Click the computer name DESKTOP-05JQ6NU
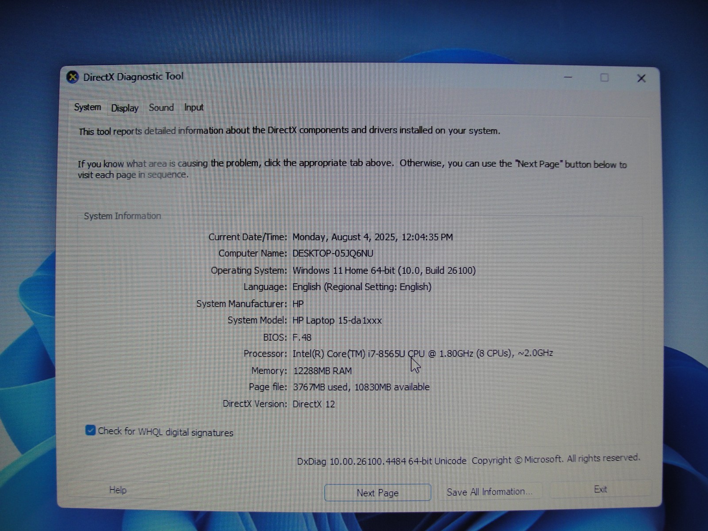 click(333, 254)
